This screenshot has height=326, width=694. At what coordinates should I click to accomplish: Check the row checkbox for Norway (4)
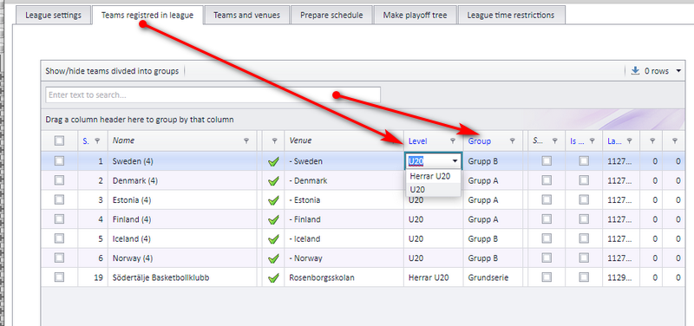click(x=59, y=258)
